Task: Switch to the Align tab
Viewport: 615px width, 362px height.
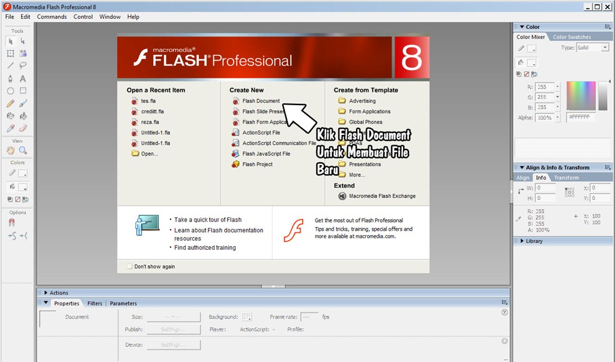Action: tap(523, 178)
